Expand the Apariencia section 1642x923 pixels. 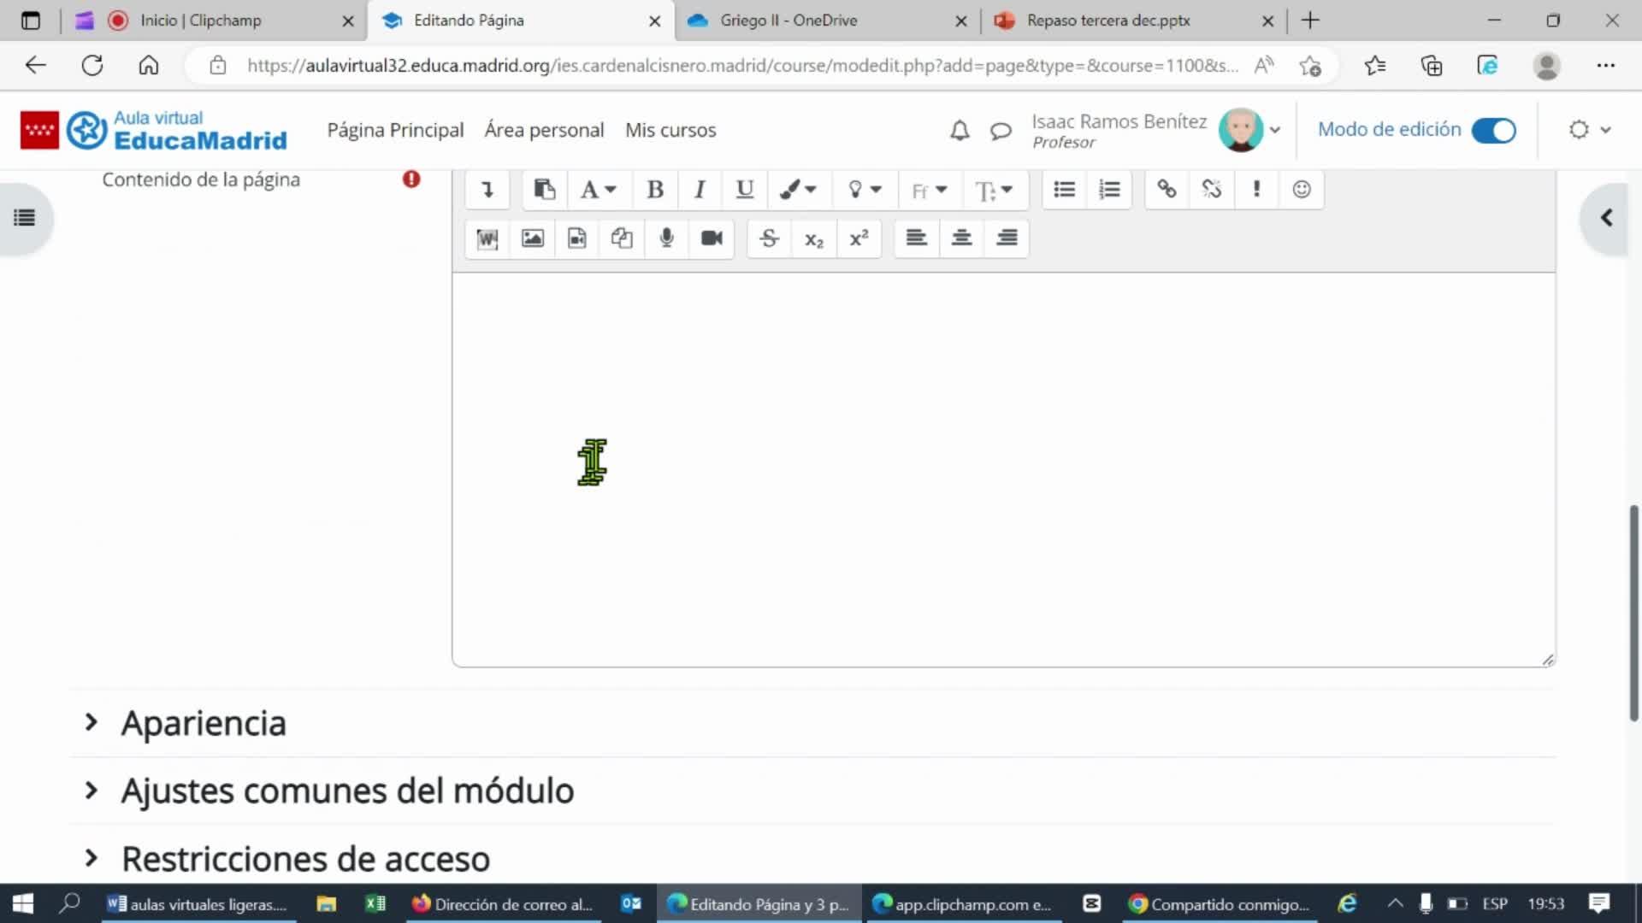204,723
